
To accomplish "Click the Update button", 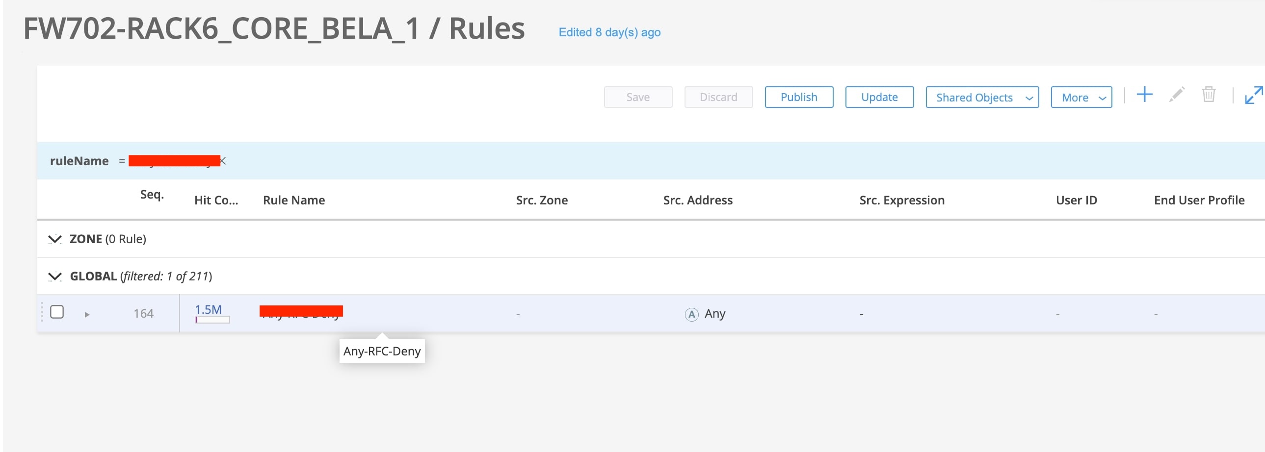I will pyautogui.click(x=879, y=97).
